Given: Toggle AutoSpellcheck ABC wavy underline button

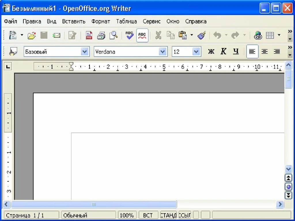Looking at the screenshot, I should (142, 35).
